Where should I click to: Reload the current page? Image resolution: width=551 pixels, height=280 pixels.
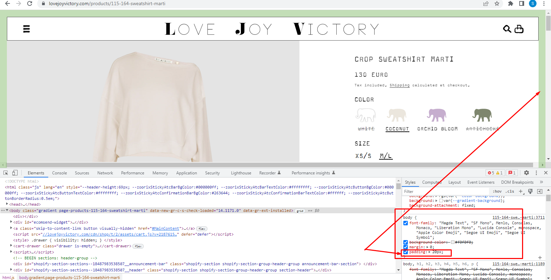30,3
